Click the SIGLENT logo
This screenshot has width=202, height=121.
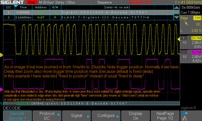(12, 2)
